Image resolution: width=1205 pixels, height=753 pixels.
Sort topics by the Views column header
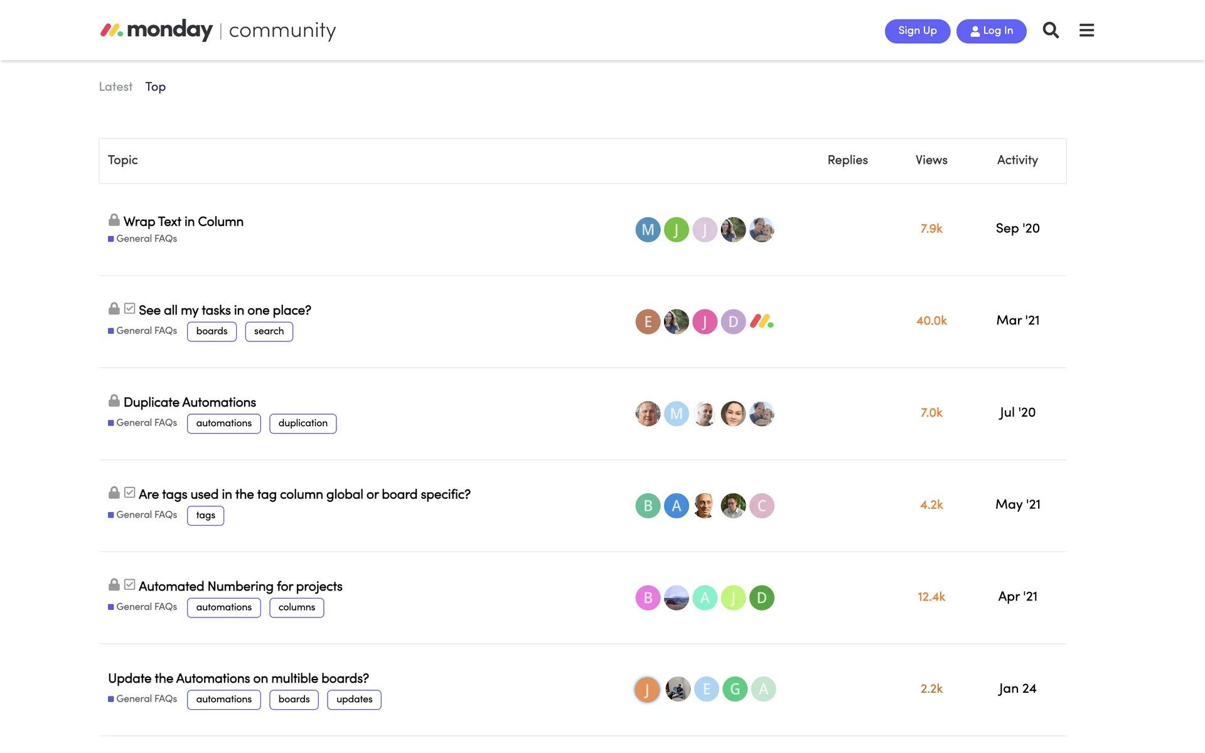click(931, 160)
